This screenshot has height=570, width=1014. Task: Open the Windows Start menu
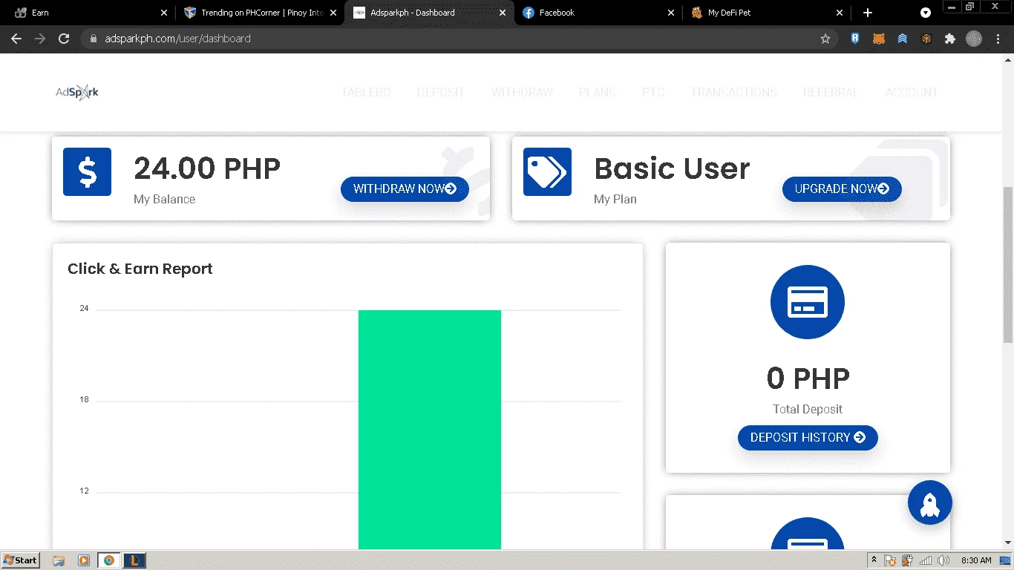(21, 560)
